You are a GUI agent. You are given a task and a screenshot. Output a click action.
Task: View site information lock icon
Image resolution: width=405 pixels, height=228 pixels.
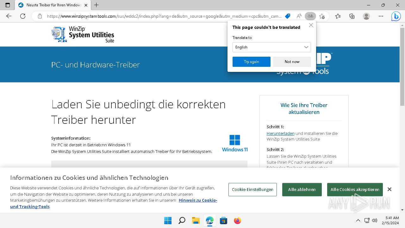coord(40,16)
